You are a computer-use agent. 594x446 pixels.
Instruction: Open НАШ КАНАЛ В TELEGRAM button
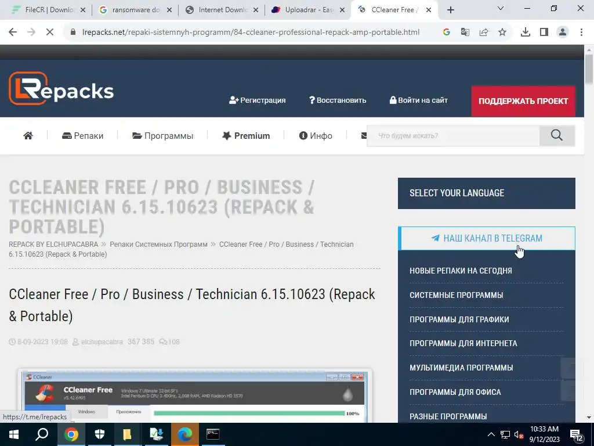487,238
